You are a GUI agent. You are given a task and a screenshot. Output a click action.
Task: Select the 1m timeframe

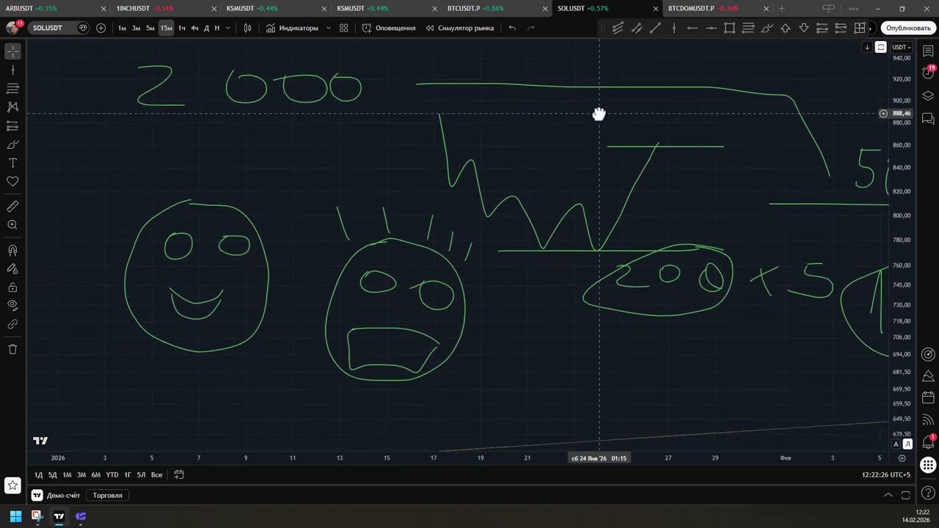point(123,28)
